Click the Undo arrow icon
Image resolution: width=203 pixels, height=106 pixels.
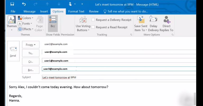(24, 4)
